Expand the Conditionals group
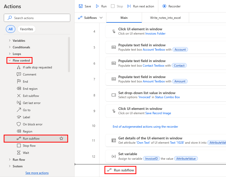Screen dimensions: 226x177 pos(10,47)
